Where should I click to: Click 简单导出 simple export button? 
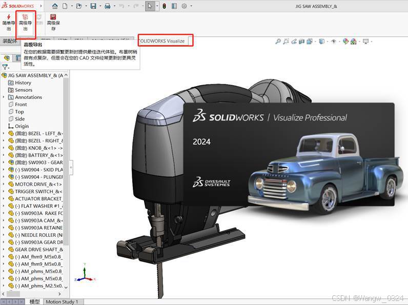pos(9,23)
